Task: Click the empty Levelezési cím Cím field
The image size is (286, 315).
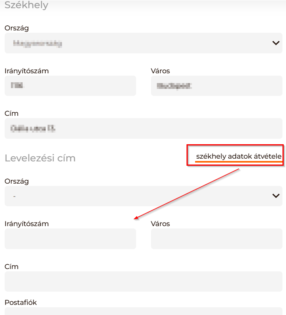Action: tap(143, 281)
